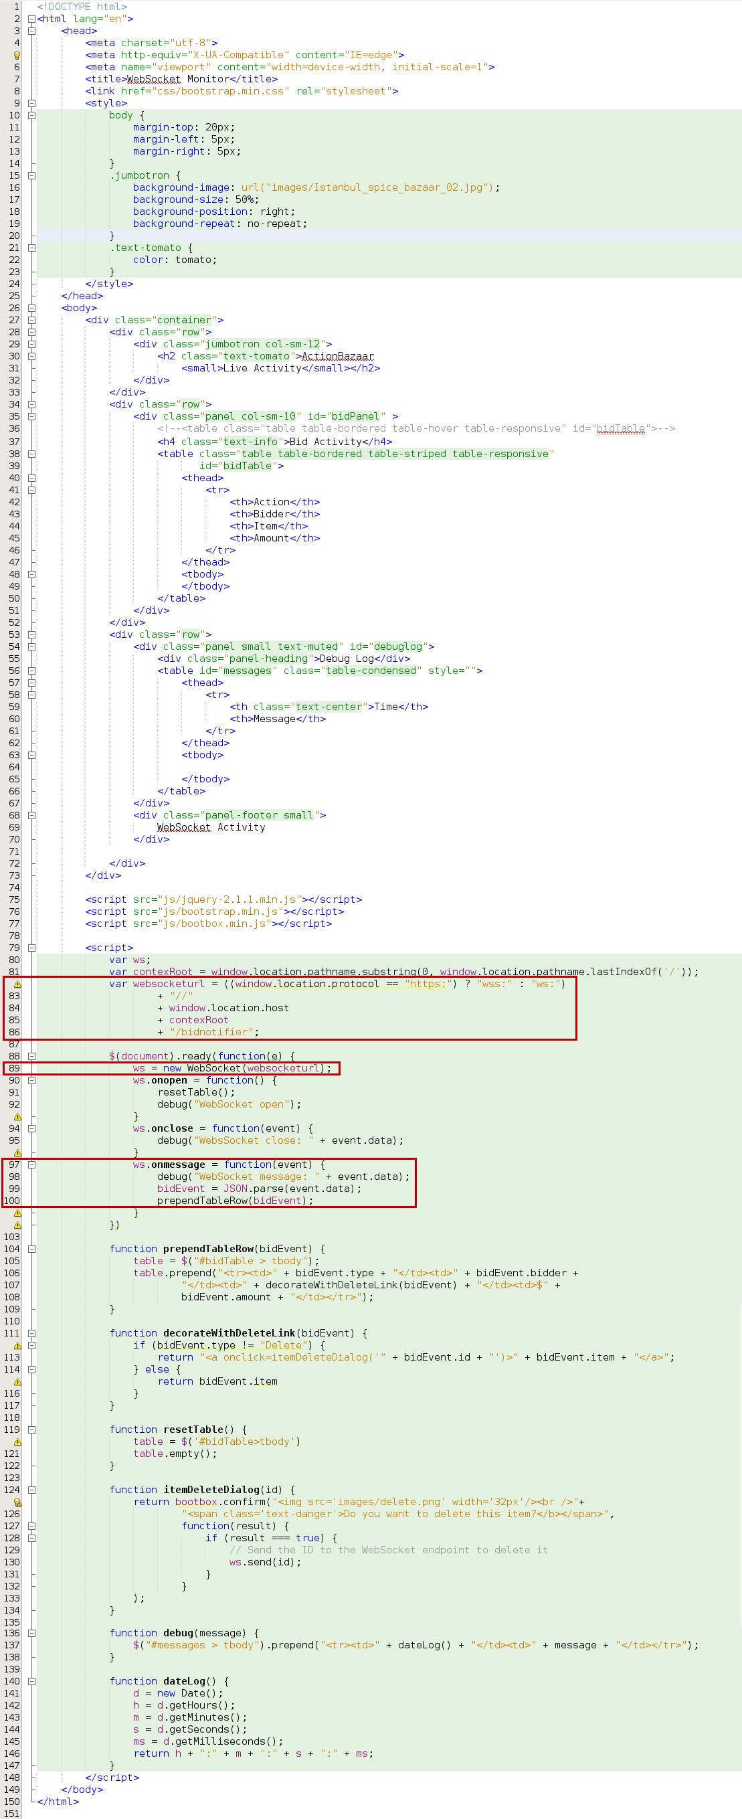Click the warning icon beside 'if (bidEvent.type != "Delete")'
742x1819 pixels.
click(x=17, y=1345)
